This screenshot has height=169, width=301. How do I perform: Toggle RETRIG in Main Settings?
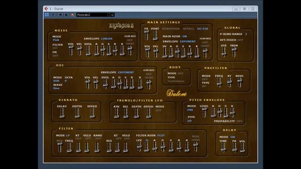[x=188, y=29]
